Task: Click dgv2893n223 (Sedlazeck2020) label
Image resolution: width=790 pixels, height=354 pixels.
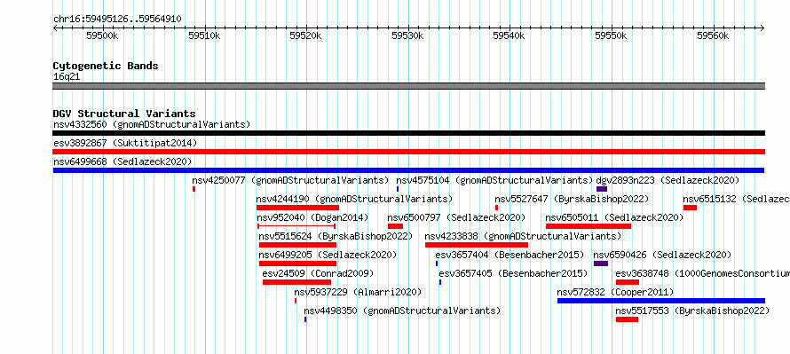Action: tap(668, 180)
